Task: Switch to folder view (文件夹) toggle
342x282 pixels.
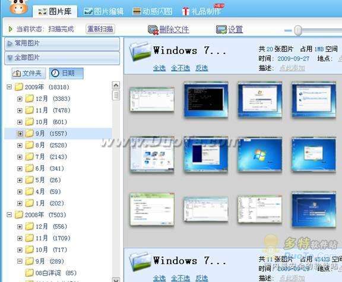Action: (x=28, y=73)
